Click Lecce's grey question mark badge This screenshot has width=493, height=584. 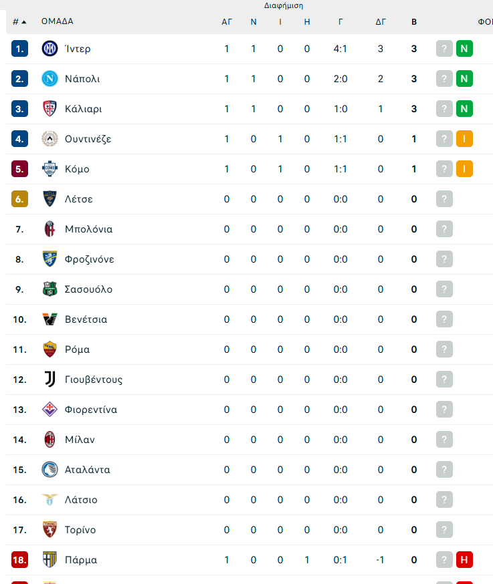(444, 199)
